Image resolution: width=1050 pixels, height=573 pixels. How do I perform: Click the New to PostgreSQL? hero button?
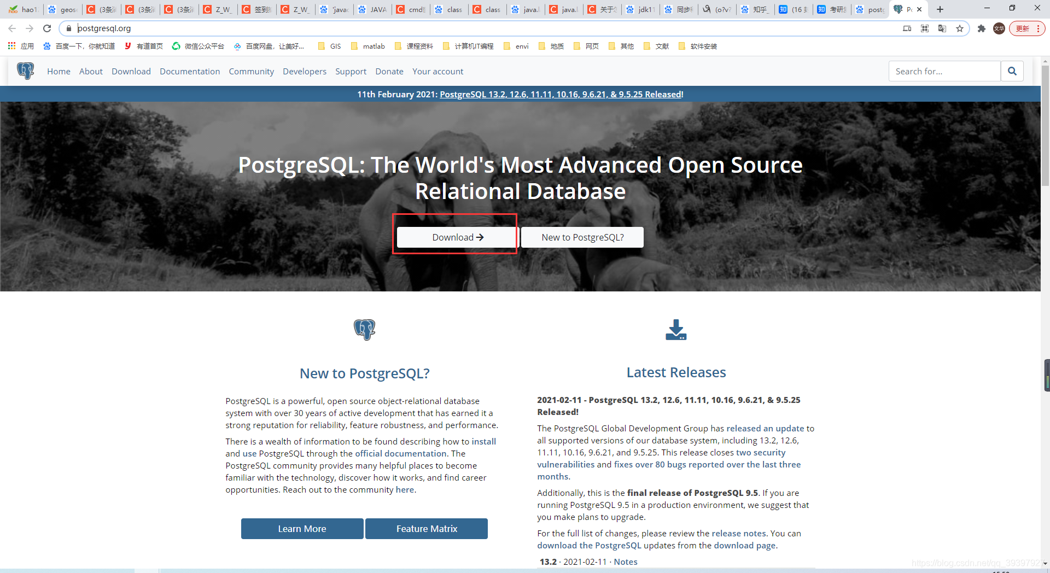coord(582,237)
